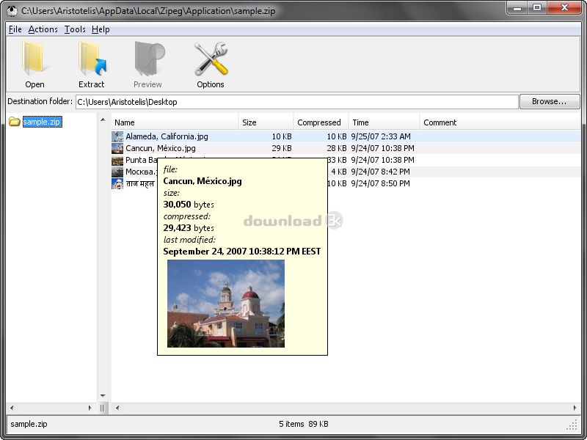Click the Browse button for destination folder

(x=550, y=101)
